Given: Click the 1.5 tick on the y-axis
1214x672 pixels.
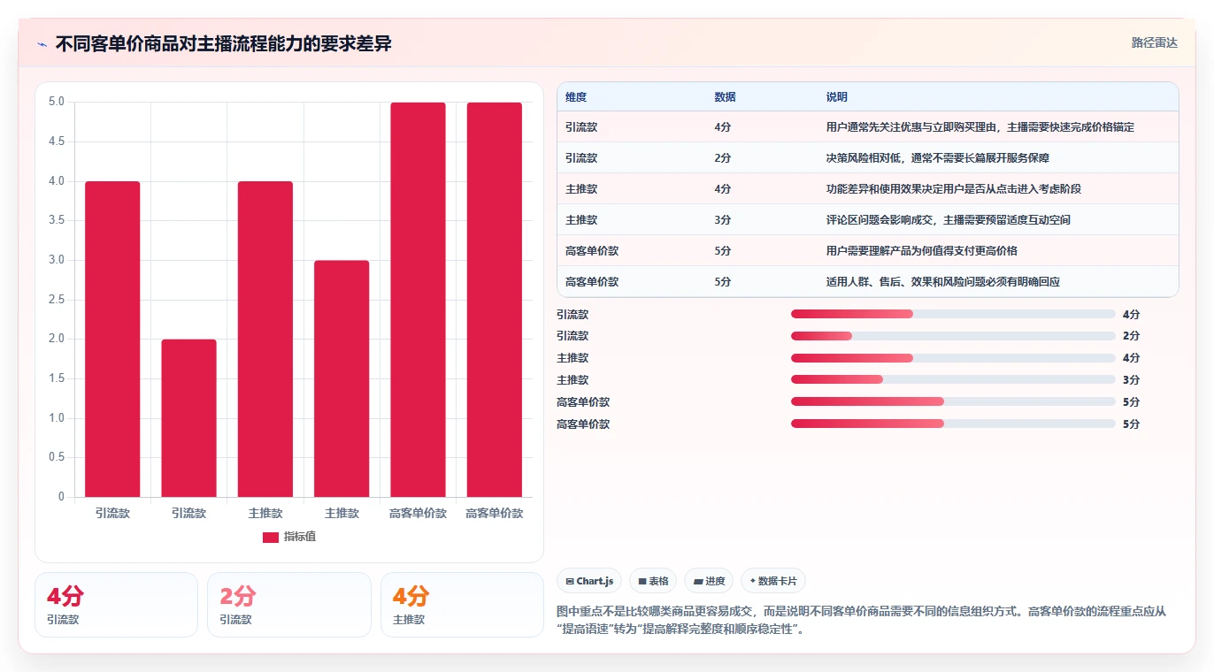Looking at the screenshot, I should 56,378.
